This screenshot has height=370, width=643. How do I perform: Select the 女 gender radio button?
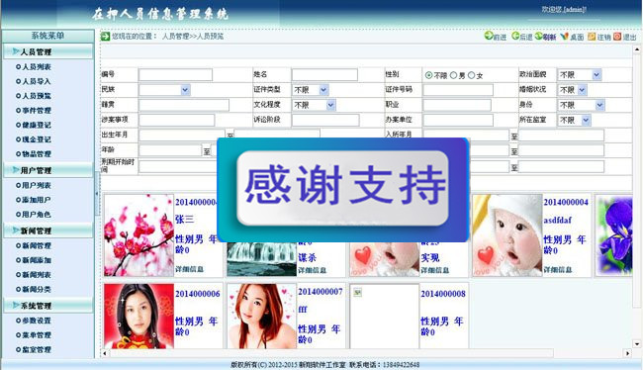point(471,75)
